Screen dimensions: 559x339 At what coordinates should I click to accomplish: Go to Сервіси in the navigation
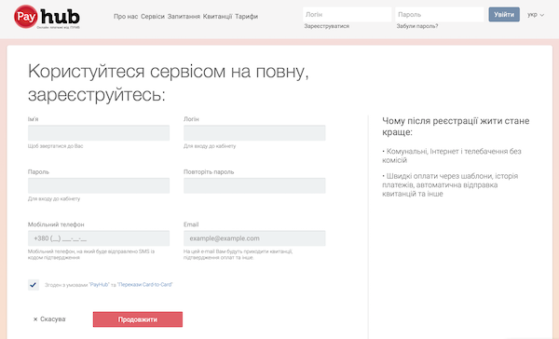click(153, 17)
